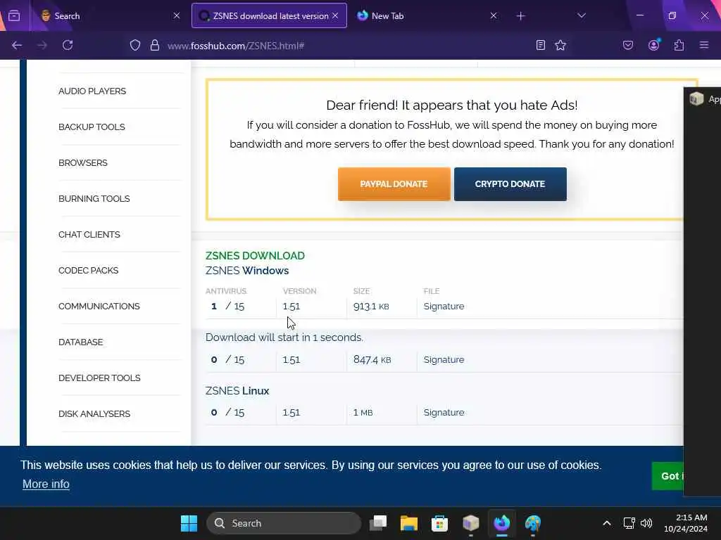Click antivirus result in 847.4 KB row
721x540 pixels.
pos(227,359)
